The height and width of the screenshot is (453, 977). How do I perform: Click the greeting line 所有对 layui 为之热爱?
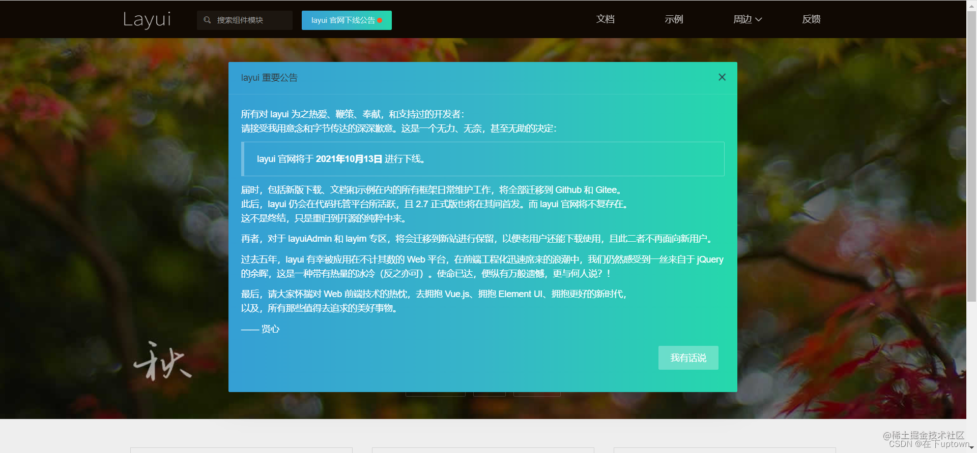point(353,114)
